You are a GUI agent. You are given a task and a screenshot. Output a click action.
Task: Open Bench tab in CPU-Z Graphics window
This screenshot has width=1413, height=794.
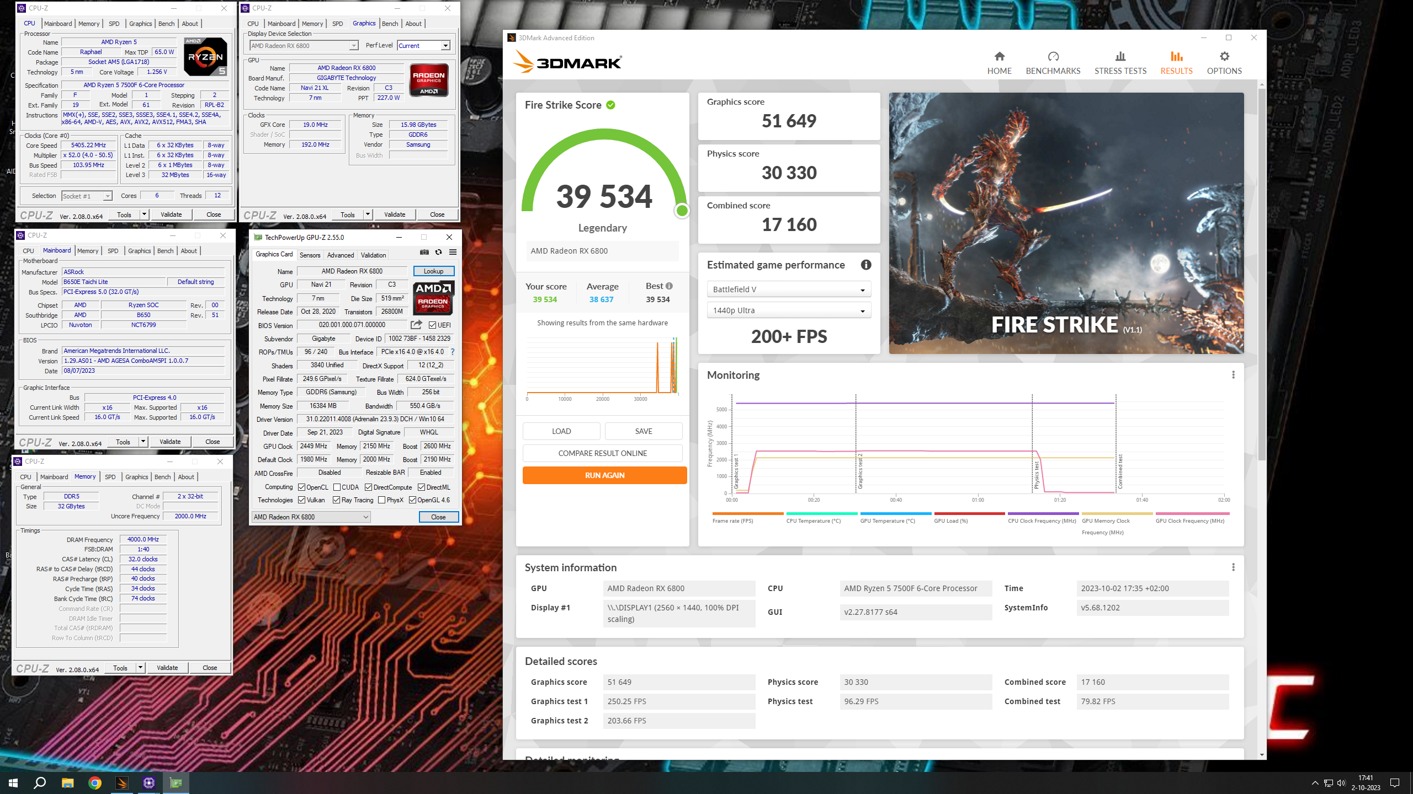tap(390, 24)
